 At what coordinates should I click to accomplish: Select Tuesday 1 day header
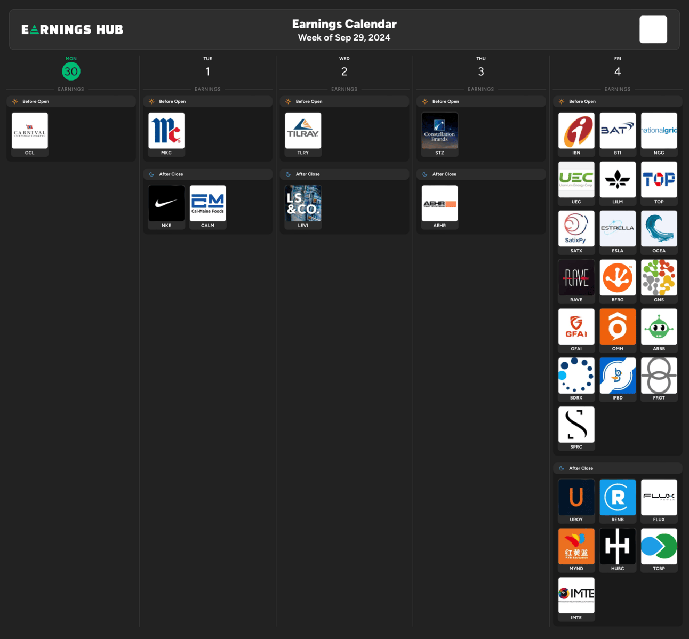[207, 67]
